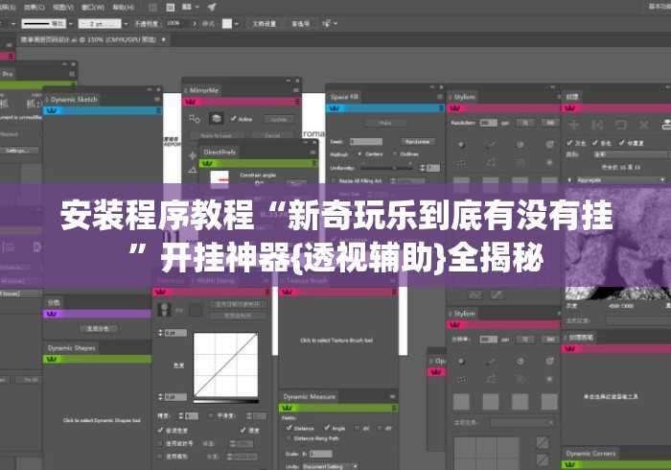
Task: Enable Distance Along Path checkbox
Action: (289, 438)
